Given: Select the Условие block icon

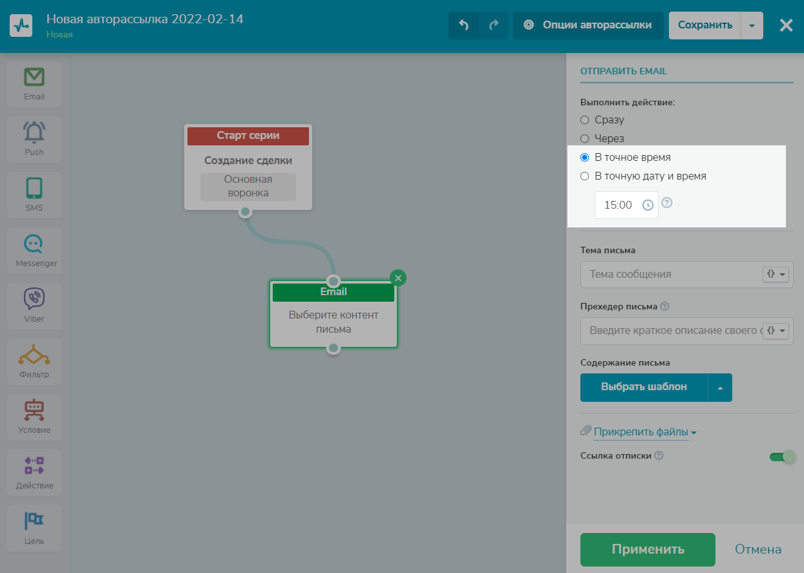Looking at the screenshot, I should pyautogui.click(x=34, y=416).
